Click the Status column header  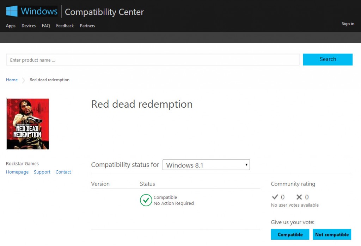click(147, 184)
